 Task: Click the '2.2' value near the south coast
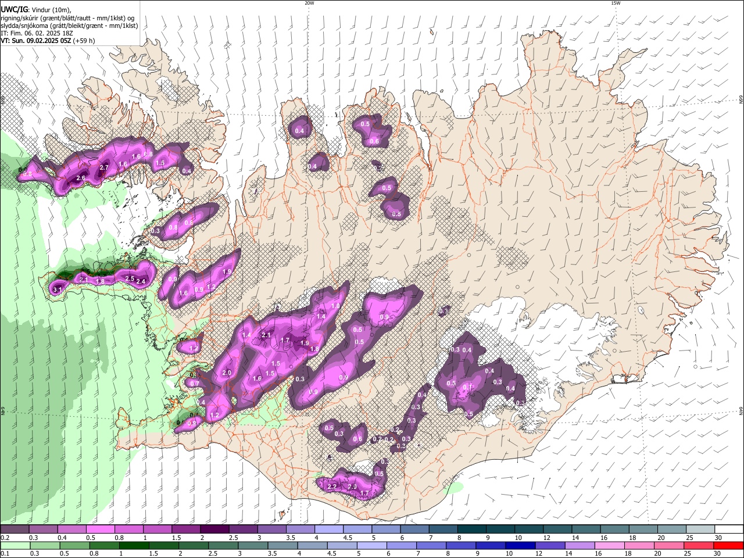click(x=332, y=487)
